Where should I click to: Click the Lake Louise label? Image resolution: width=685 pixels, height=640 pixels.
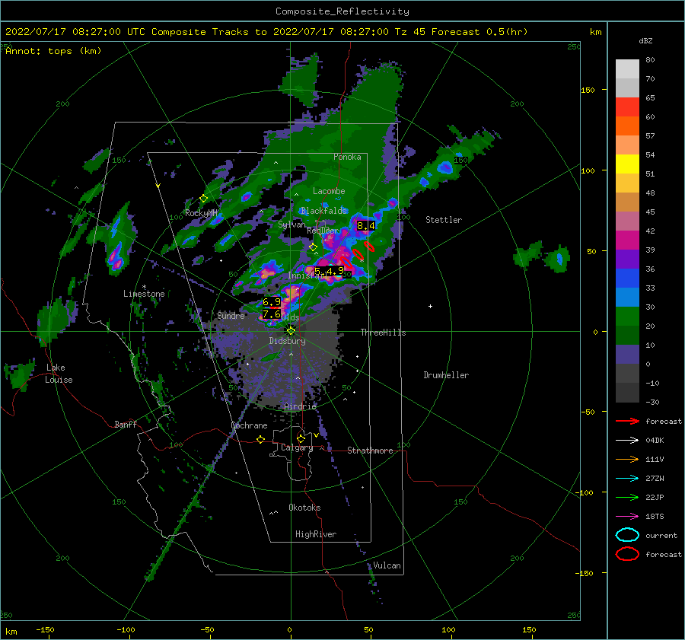coord(59,374)
